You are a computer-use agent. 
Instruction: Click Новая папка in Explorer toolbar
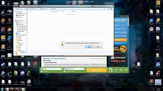click(x=53, y=9)
